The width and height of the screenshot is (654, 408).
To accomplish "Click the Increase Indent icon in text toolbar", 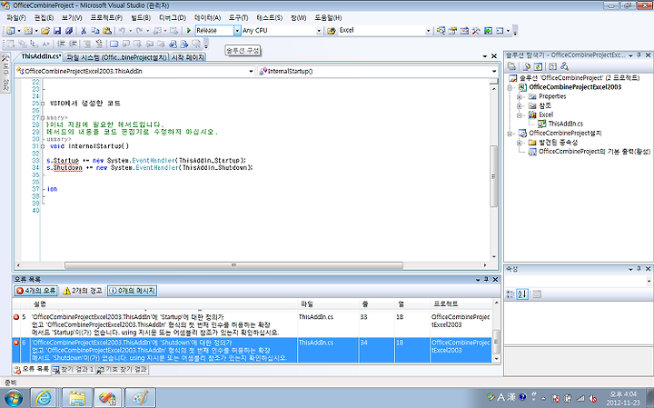I will pos(73,44).
